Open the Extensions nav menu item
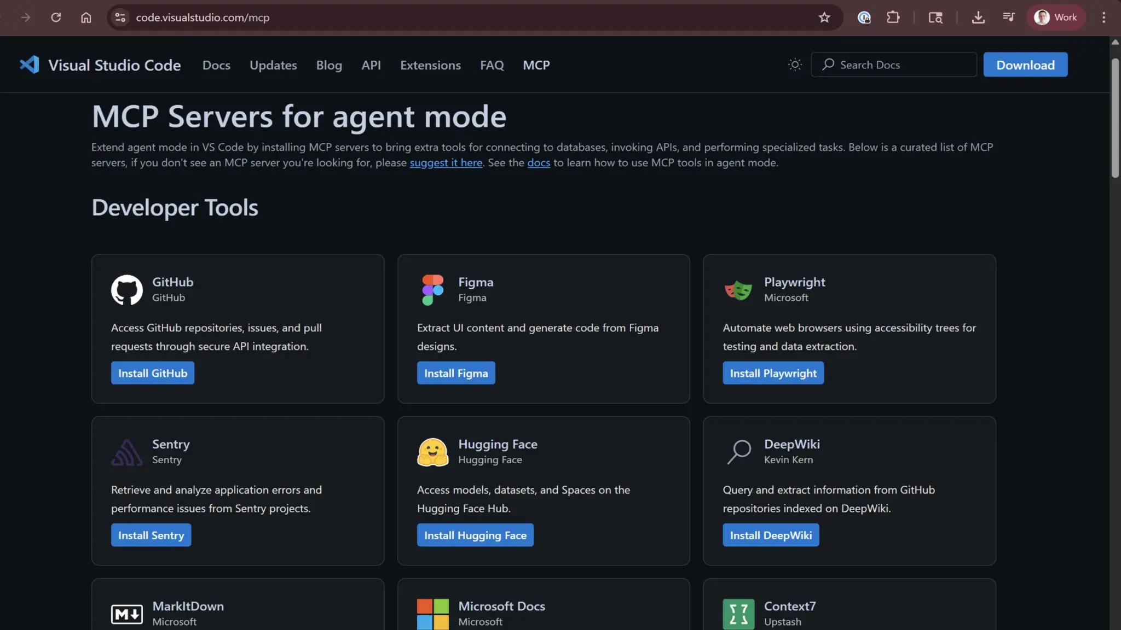This screenshot has height=630, width=1121. point(430,65)
